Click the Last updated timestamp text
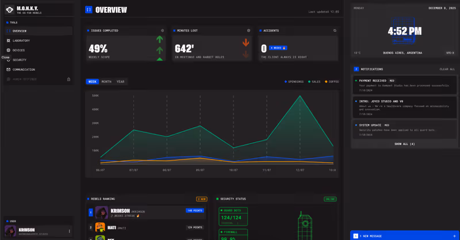The height and width of the screenshot is (240, 460). 324,12
